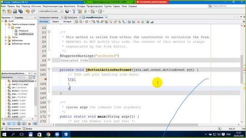Toggle show inherited members in Navigator

pos(4,124)
